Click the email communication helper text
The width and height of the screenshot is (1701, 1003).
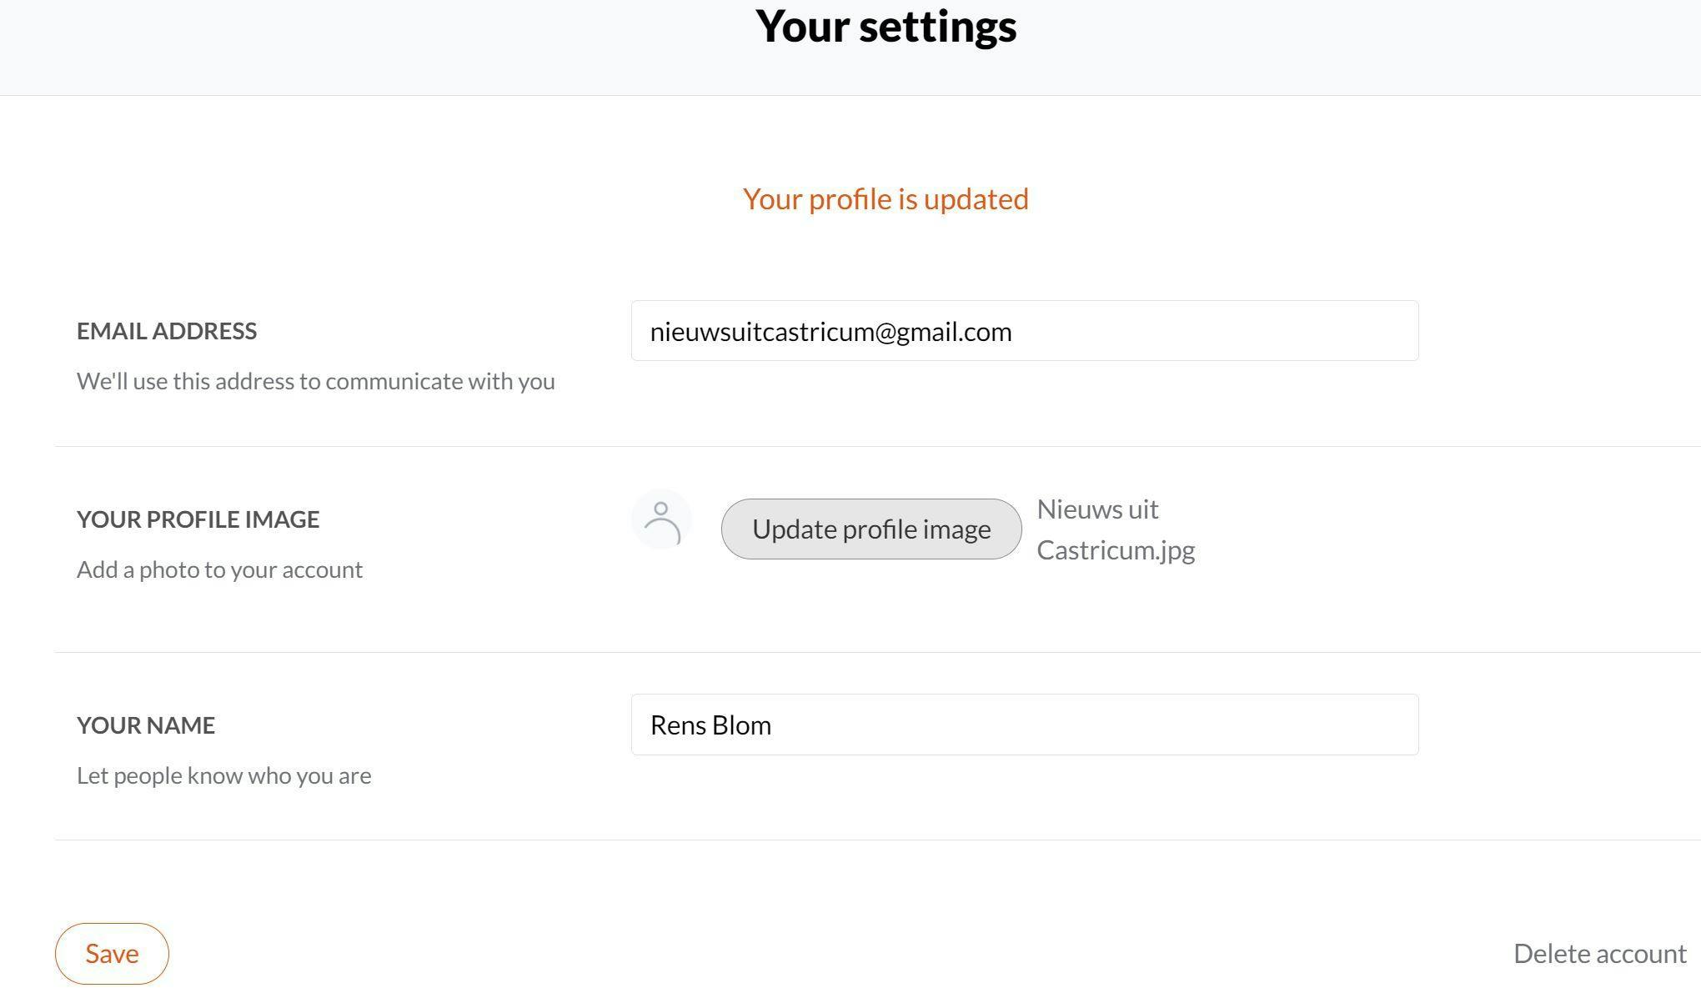315,381
